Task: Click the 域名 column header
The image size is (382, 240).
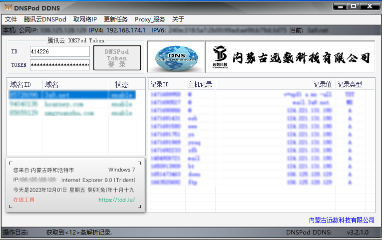Action: tap(75, 84)
